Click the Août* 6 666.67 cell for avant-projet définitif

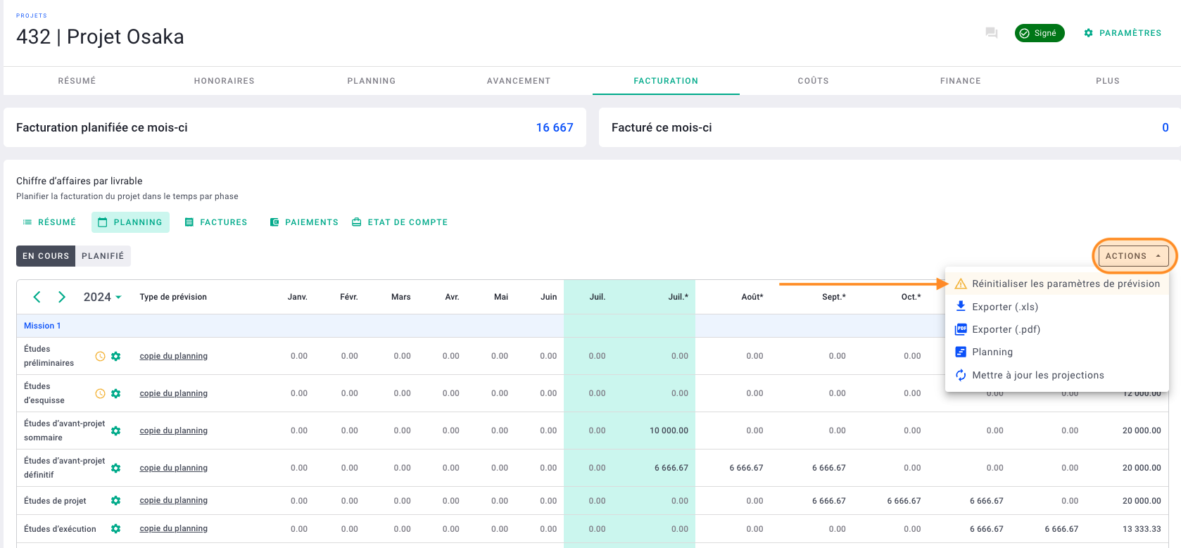746,468
